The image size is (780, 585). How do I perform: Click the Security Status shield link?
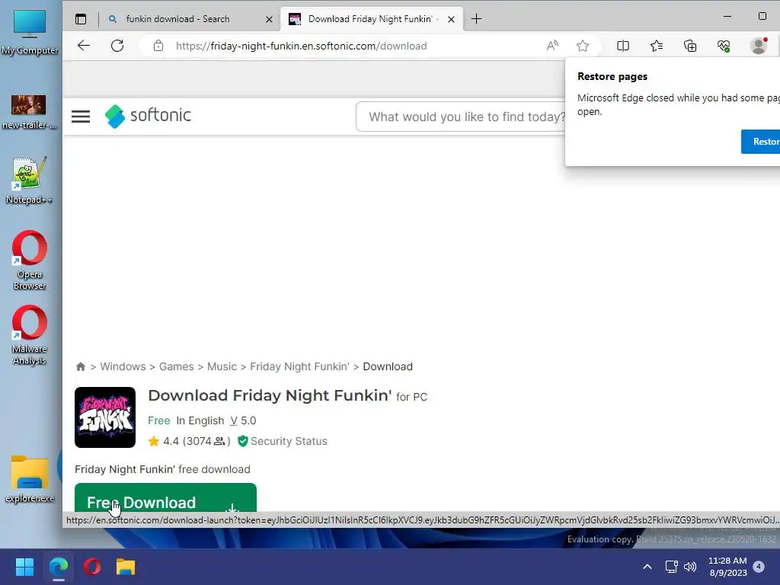pos(283,441)
